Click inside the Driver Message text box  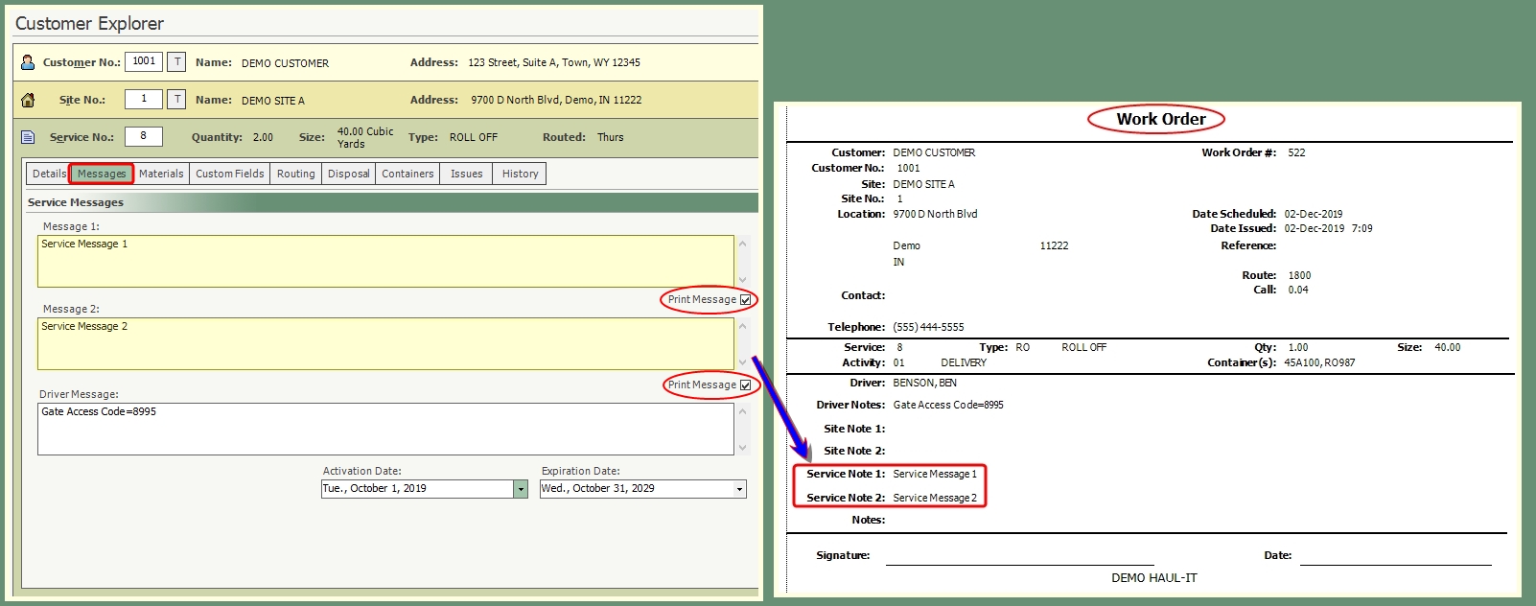tap(385, 429)
